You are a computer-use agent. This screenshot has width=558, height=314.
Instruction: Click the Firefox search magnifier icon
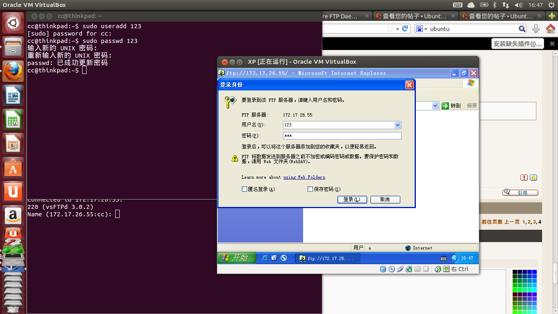pyautogui.click(x=522, y=29)
